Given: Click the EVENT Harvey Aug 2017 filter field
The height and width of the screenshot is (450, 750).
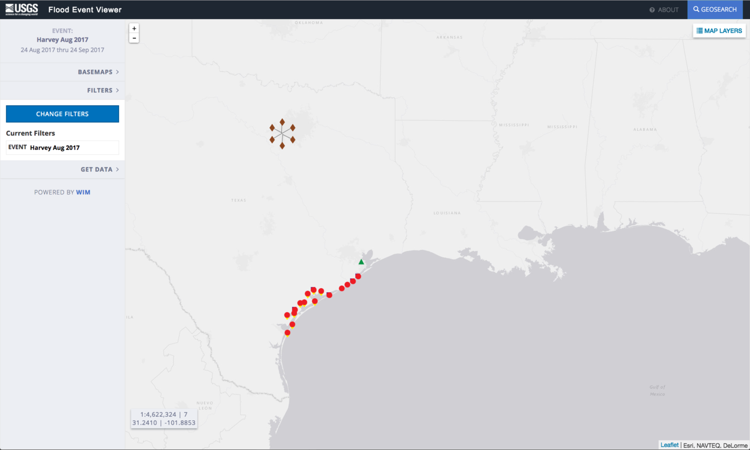Looking at the screenshot, I should [62, 147].
